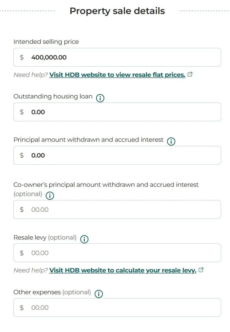Click Principal amount withdrawn and accrued interest input

click(x=117, y=155)
